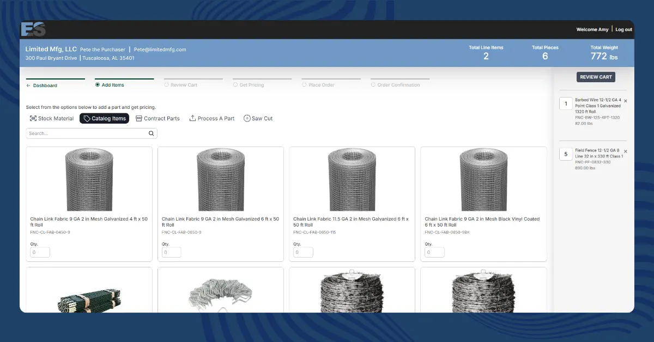Click part number FNC-CL-FAB-0650-115

click(314, 233)
